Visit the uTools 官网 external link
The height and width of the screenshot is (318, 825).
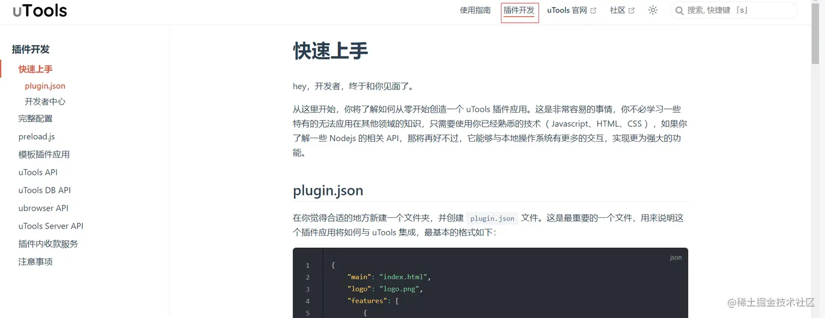tap(567, 10)
